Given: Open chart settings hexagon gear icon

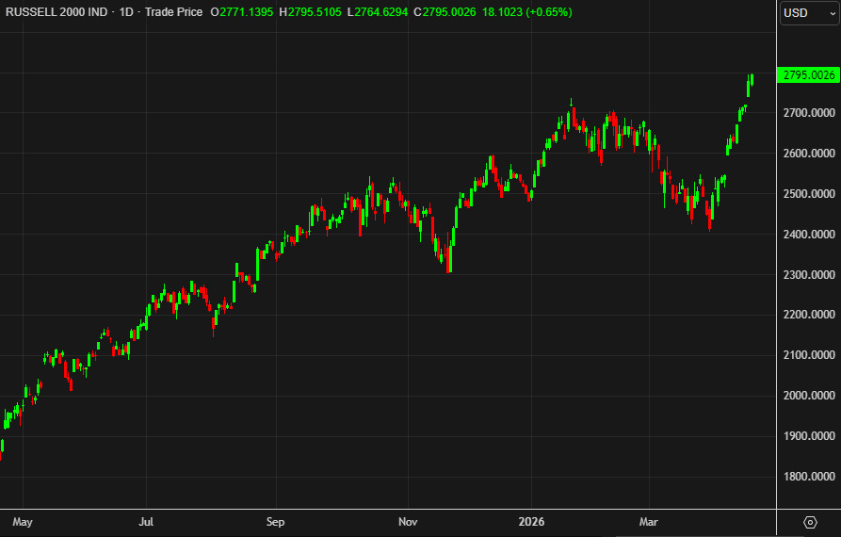Looking at the screenshot, I should tap(810, 522).
